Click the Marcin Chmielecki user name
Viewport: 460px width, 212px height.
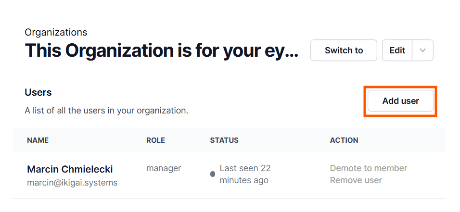tap(70, 169)
